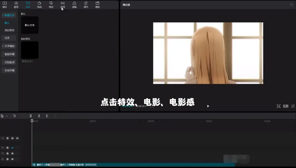Screen dimensions: 296x168
Task: Open the 贴纸 stickers panel
Action: [x=39, y=5]
